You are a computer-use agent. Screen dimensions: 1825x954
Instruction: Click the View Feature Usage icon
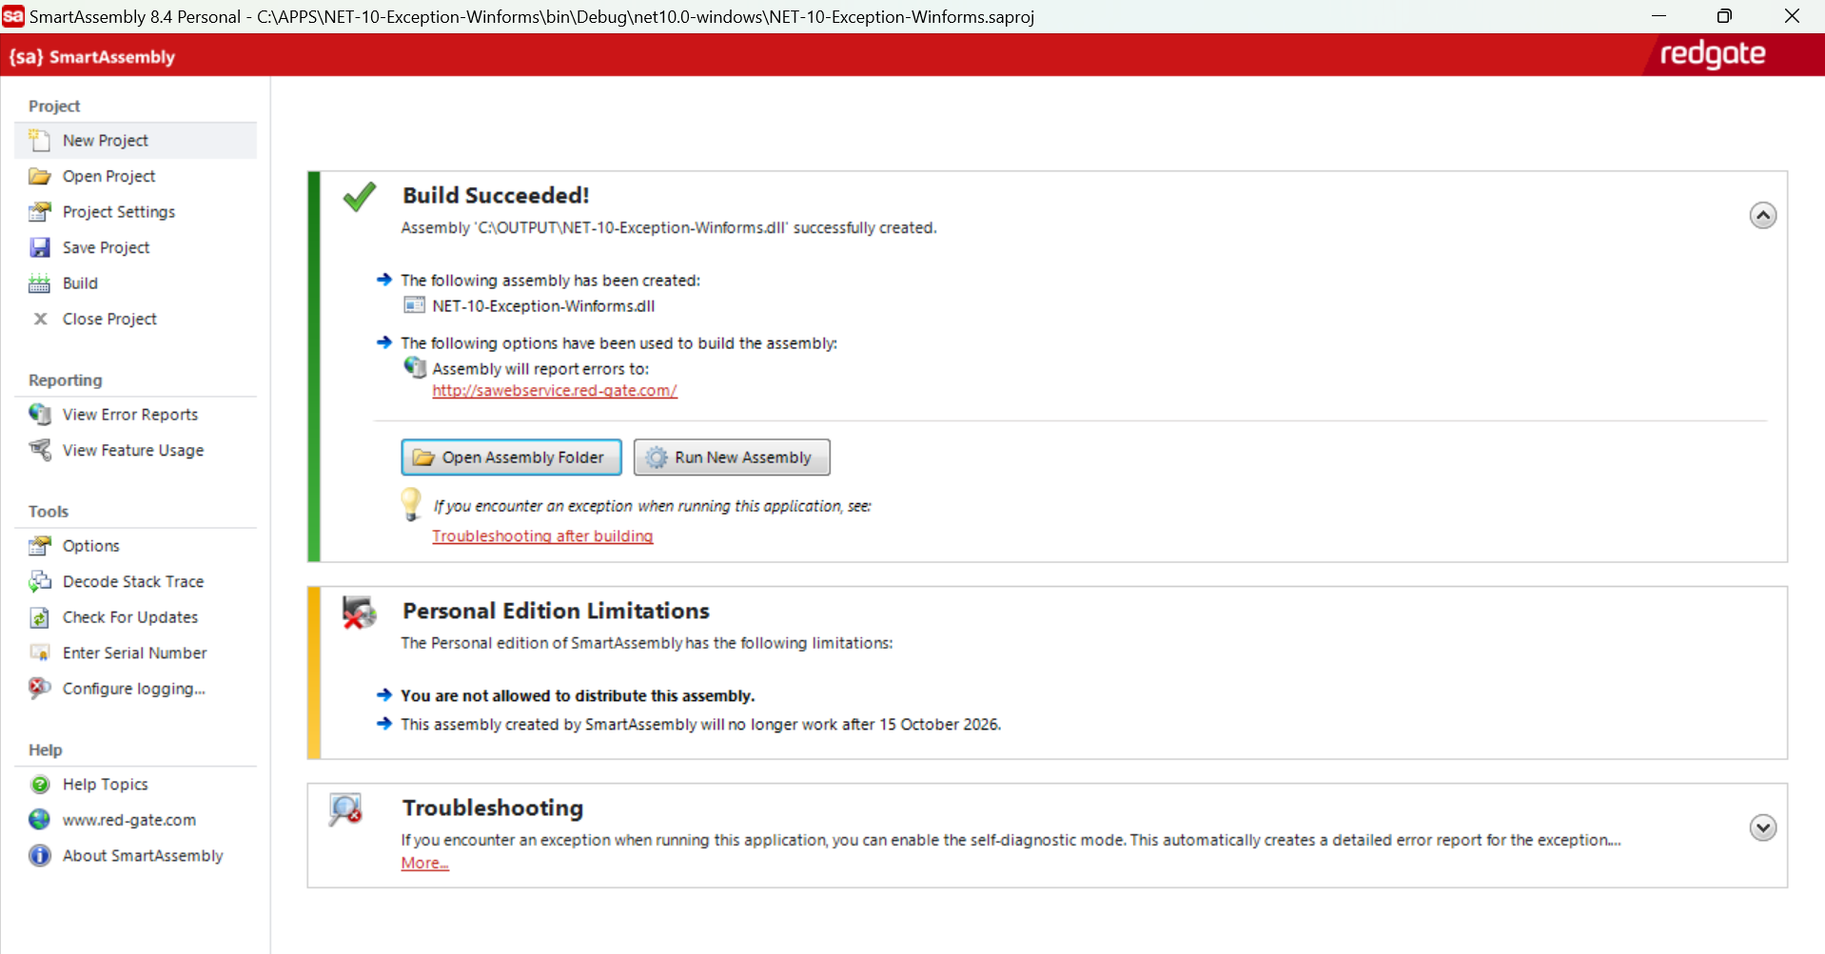pos(39,450)
